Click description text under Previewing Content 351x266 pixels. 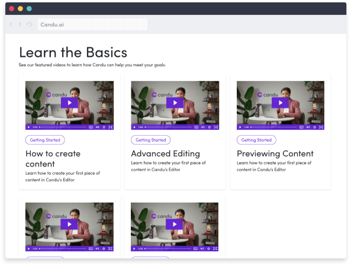coord(274,166)
